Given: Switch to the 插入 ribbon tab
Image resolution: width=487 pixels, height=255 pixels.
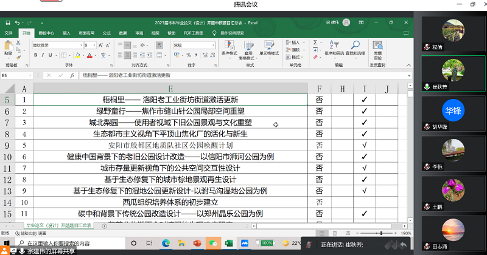Looking at the screenshot, I should tap(66, 33).
